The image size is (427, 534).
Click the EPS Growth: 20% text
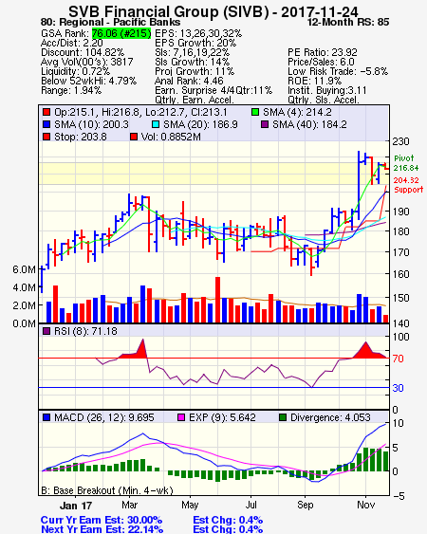[x=195, y=43]
